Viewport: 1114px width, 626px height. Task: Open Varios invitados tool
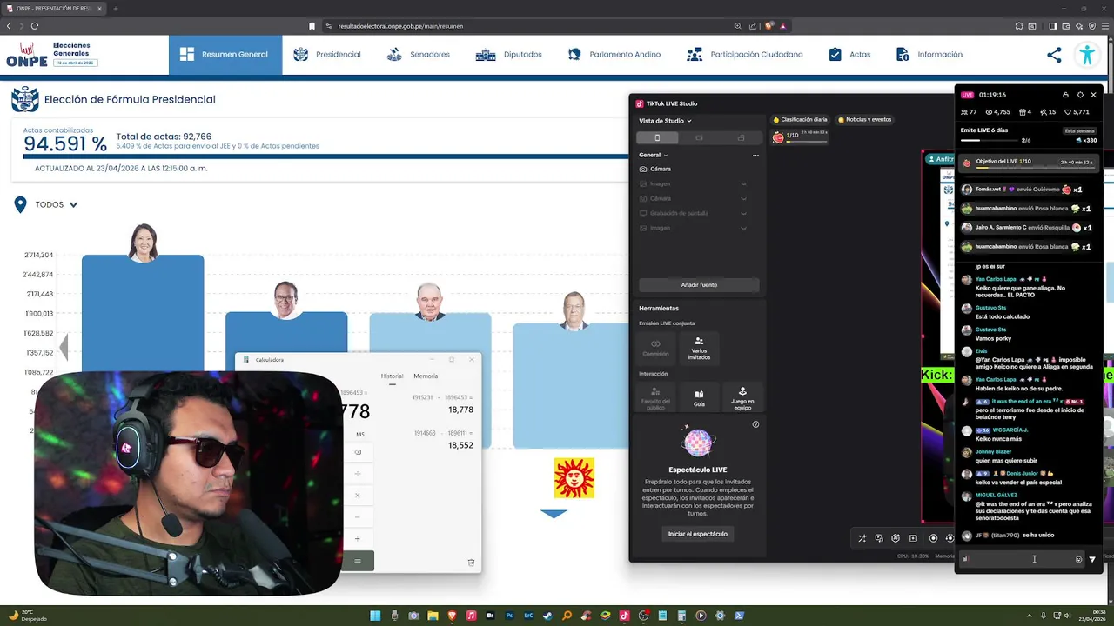point(699,347)
